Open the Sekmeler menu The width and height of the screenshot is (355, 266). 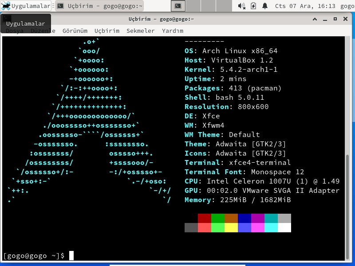(140, 31)
